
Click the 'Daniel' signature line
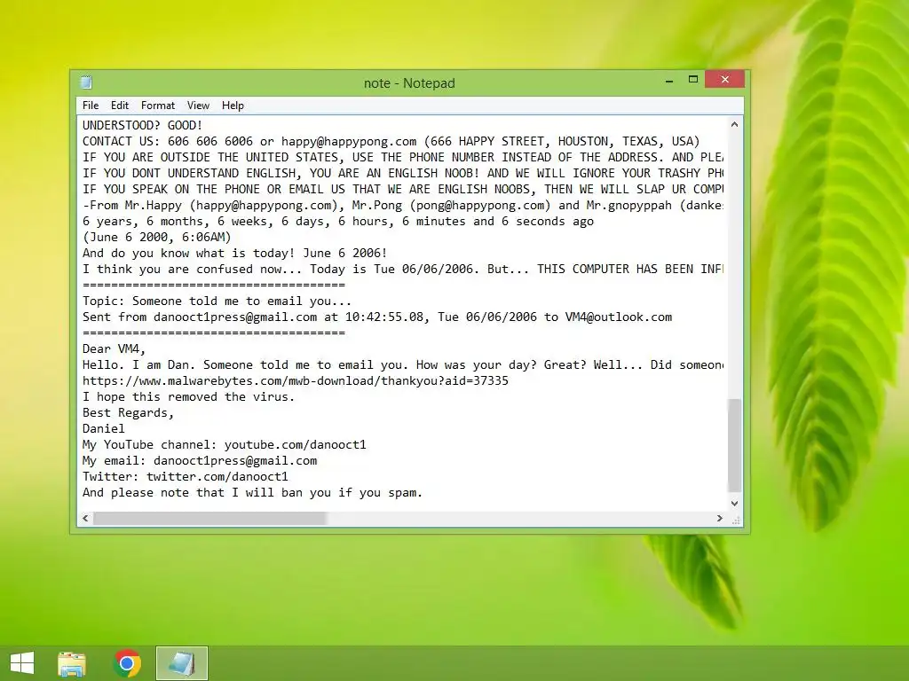[x=103, y=429]
